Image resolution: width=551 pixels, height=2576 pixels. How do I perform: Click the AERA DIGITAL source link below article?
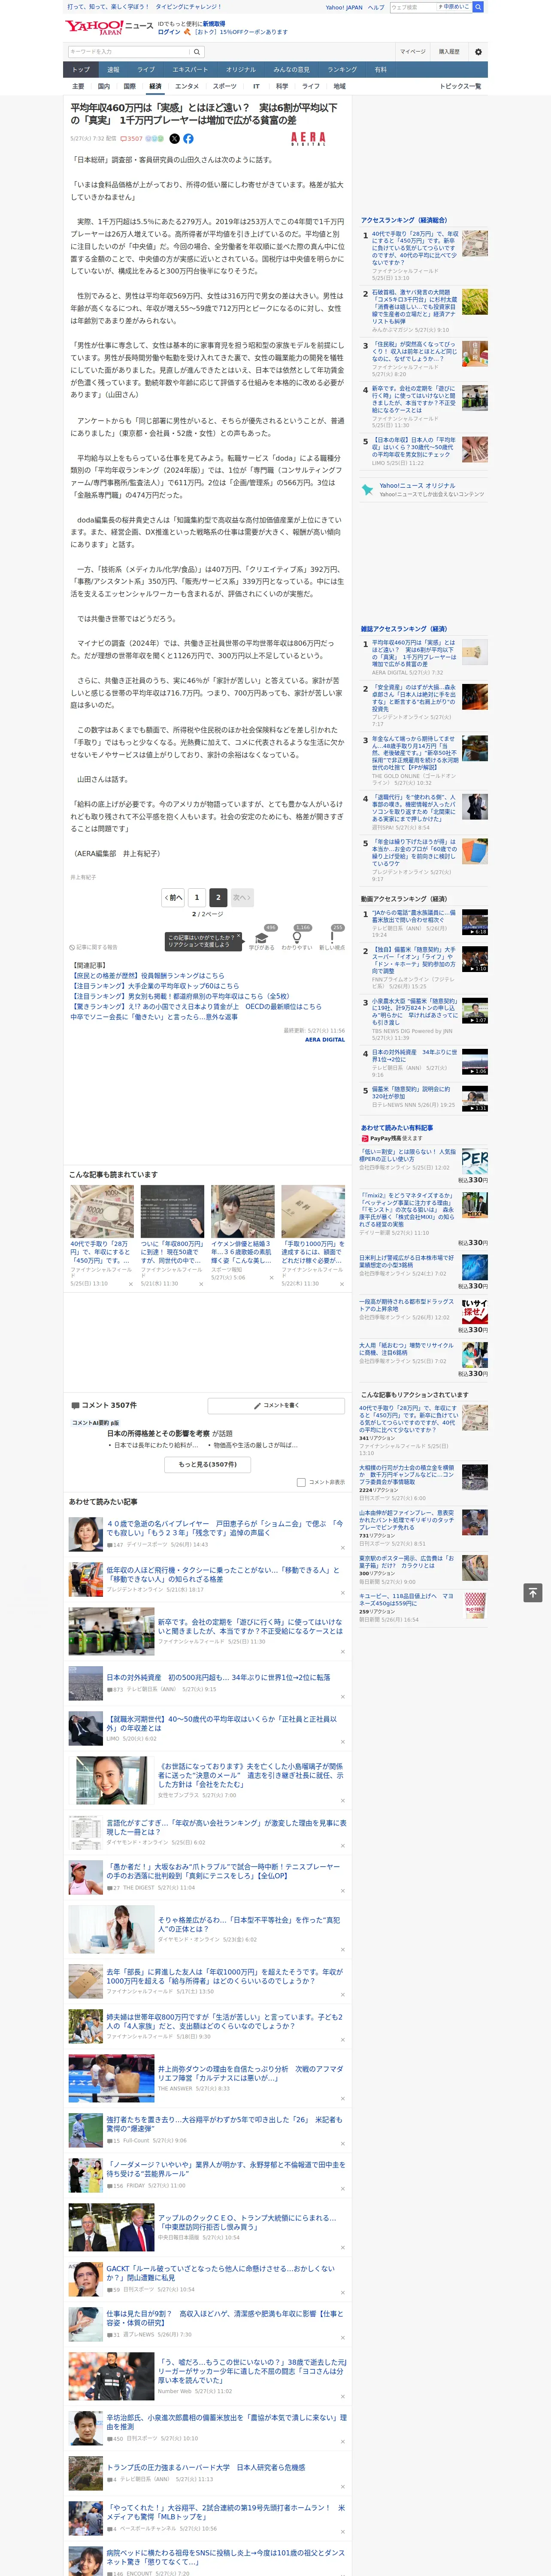click(325, 1040)
